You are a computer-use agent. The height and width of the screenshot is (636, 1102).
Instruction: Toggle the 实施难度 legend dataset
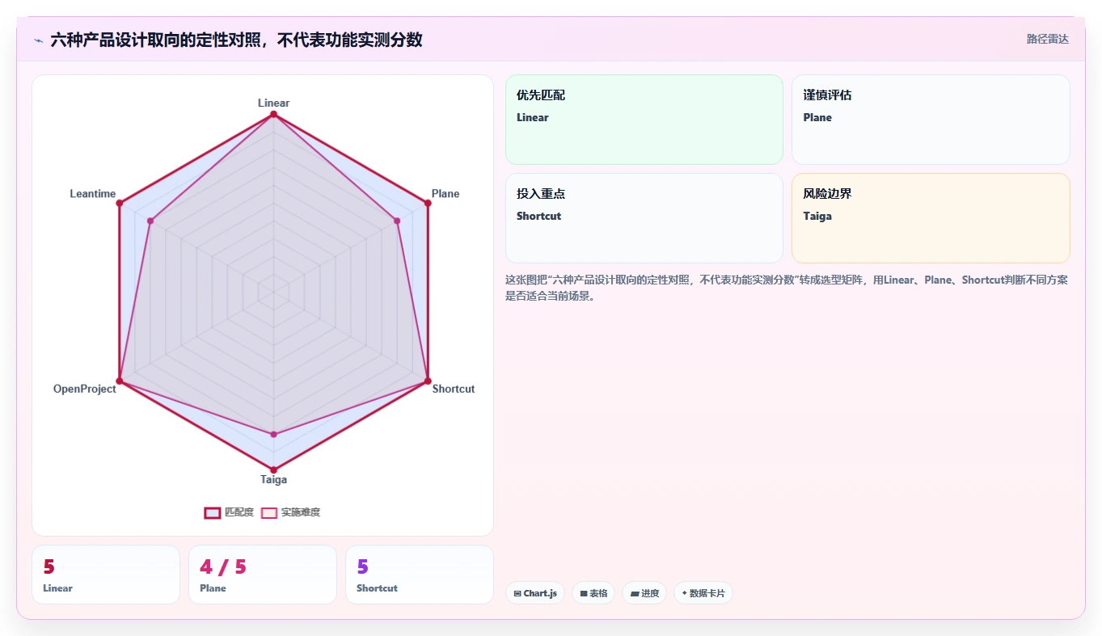291,512
